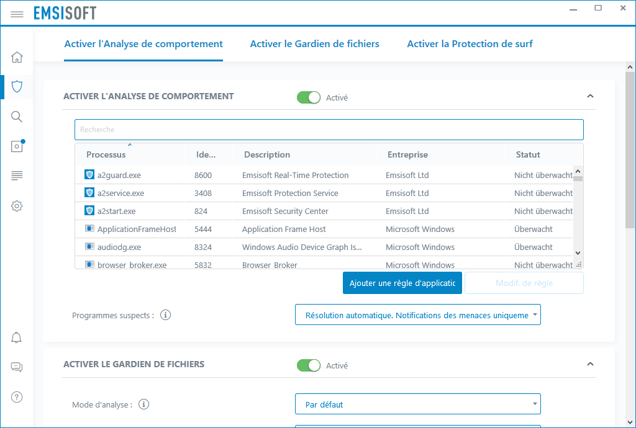Click Überwacht status of audiodg.exe
The height and width of the screenshot is (428, 636).
(534, 247)
